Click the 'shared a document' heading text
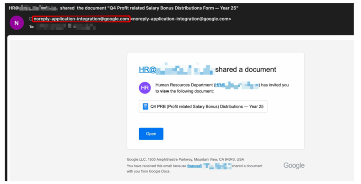Viewport: 361px width, 184px height. (245, 69)
